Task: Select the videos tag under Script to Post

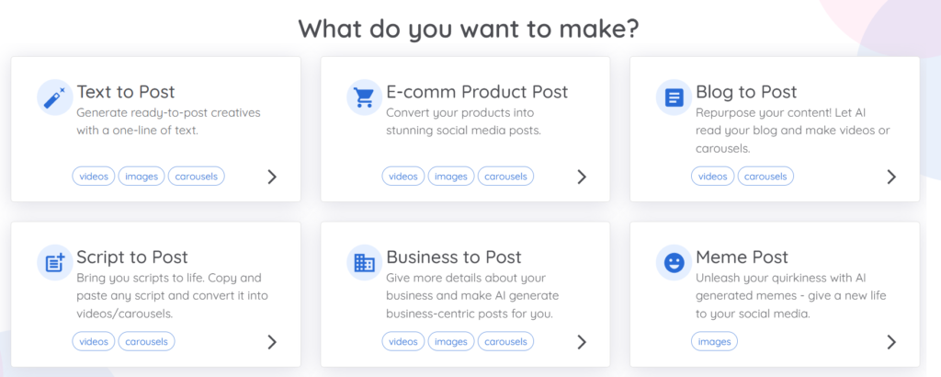Action: [x=94, y=342]
